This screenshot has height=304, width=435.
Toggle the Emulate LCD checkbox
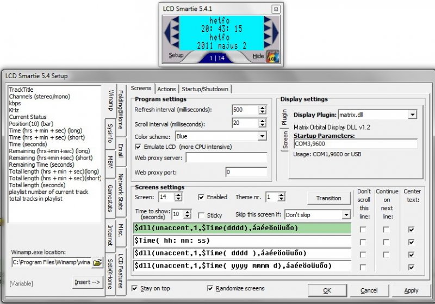[138, 147]
